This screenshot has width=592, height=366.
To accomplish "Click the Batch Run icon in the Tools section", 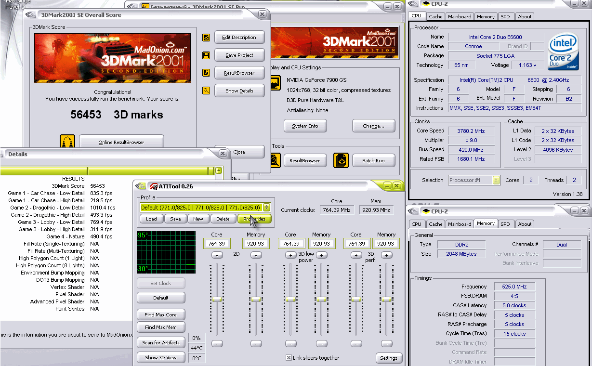I will 341,160.
